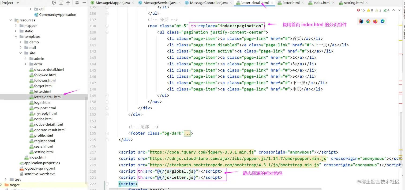Screen dimensions: 405x190
Task: Open the Project panel gear settings
Action: coord(77,3)
